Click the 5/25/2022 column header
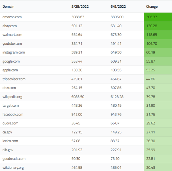 coord(80,7)
